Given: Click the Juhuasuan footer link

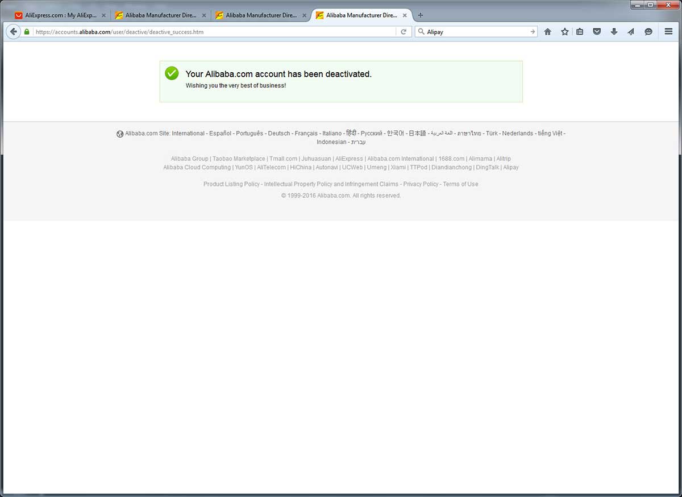Looking at the screenshot, I should point(316,159).
